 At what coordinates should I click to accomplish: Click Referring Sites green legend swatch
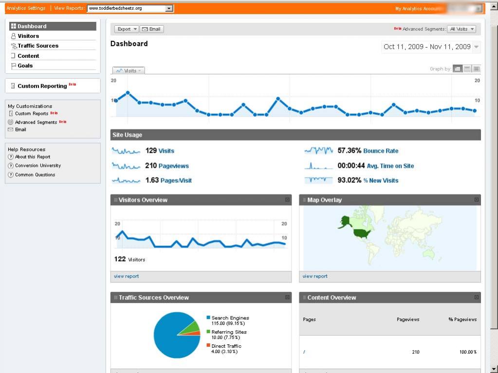(208, 331)
